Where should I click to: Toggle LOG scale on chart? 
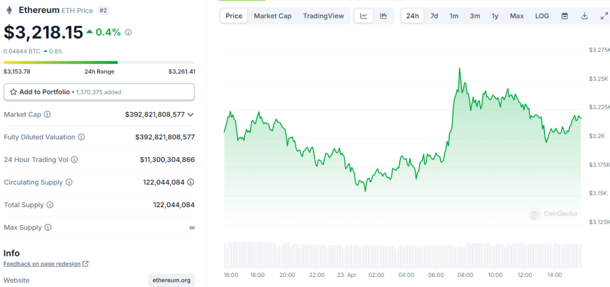542,16
